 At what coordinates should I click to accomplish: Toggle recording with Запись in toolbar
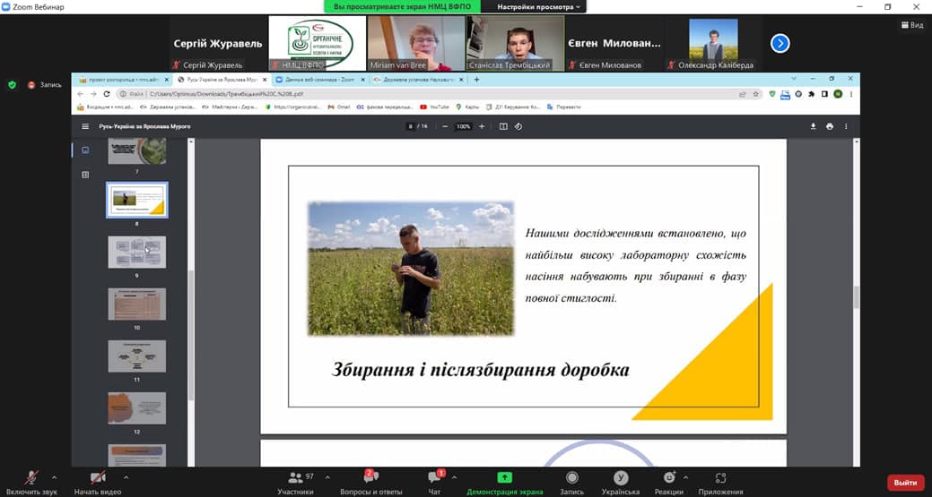click(571, 482)
